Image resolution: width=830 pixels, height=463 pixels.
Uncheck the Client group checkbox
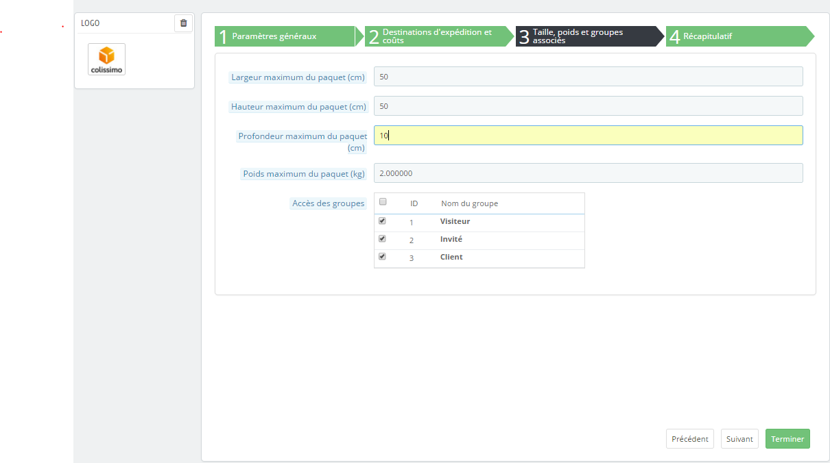(x=383, y=257)
